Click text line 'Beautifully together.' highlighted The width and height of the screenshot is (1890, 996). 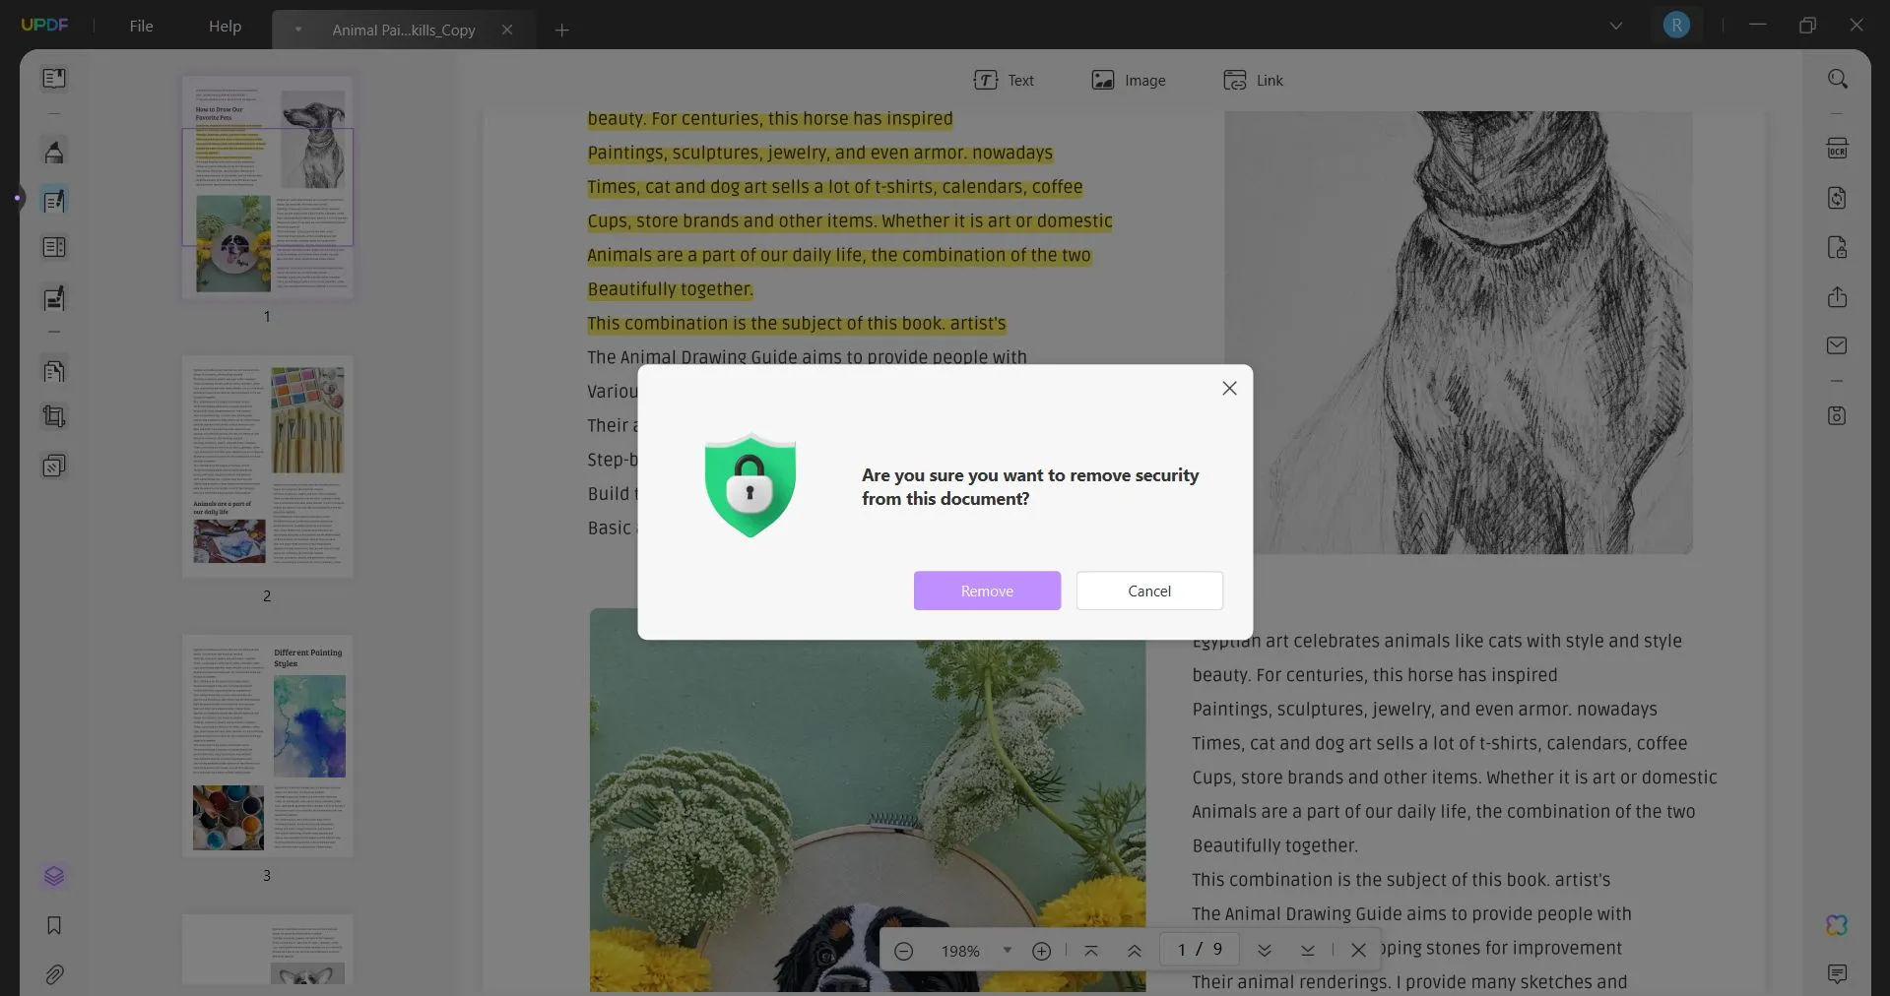point(671,289)
